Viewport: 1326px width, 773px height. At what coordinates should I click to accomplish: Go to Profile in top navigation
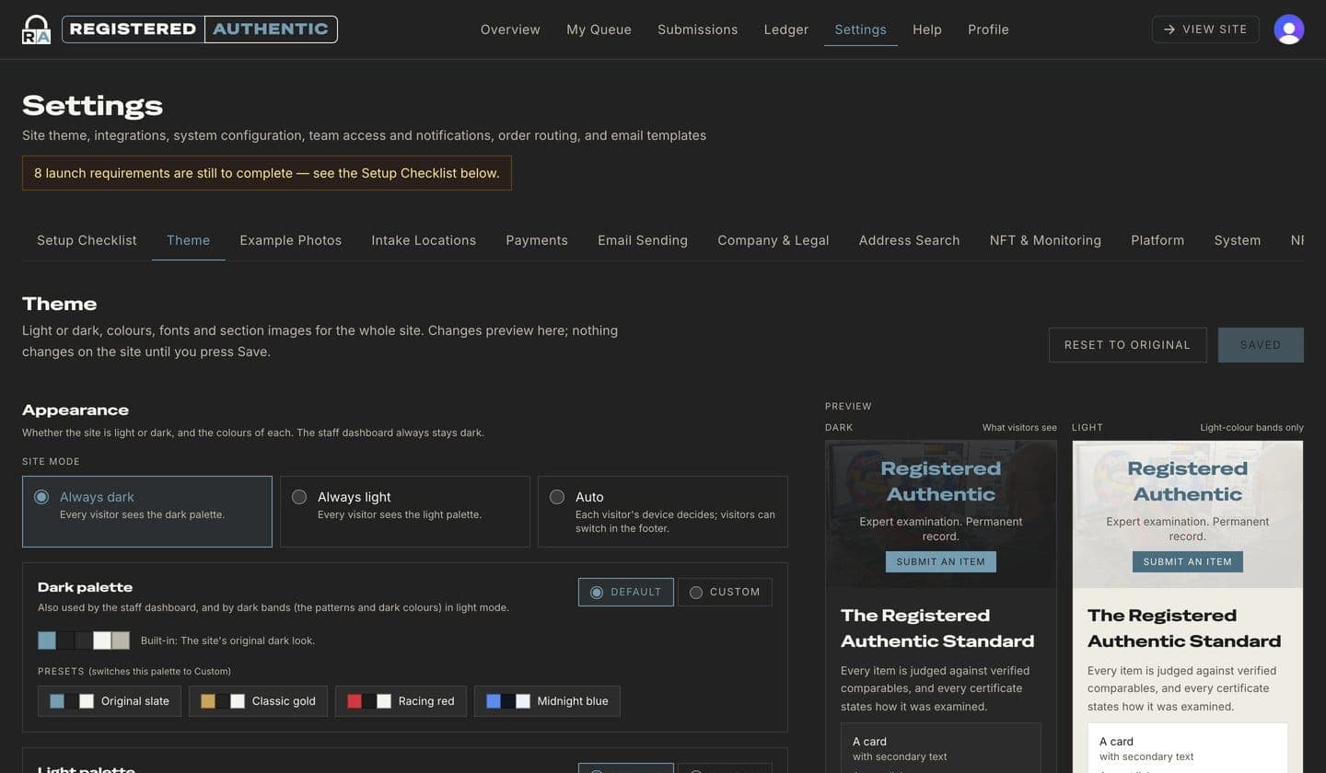point(988,29)
